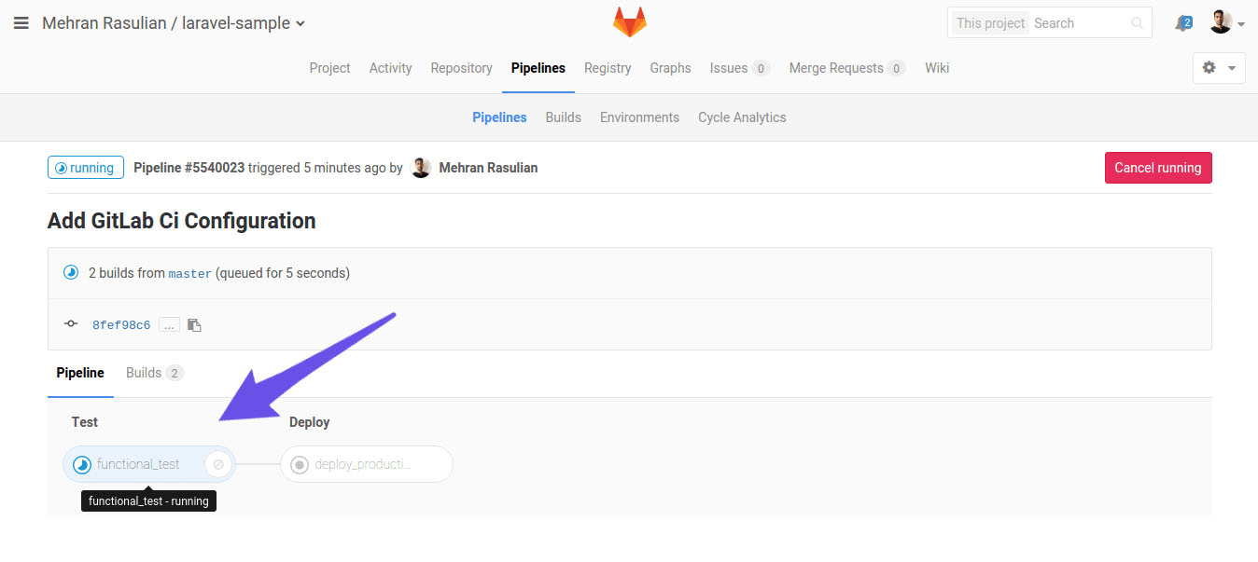
Task: Open the master branch link
Action: 189,273
